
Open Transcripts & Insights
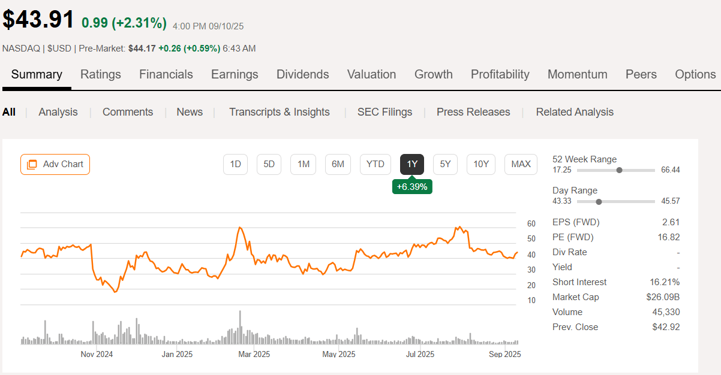tap(279, 112)
